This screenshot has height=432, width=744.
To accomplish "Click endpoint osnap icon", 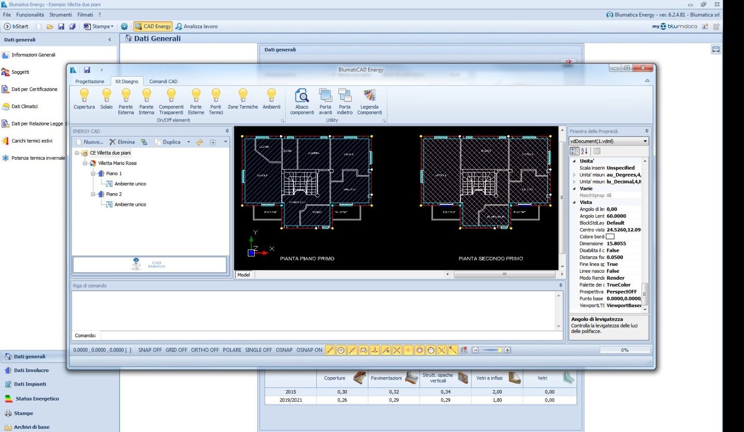I will click(330, 350).
